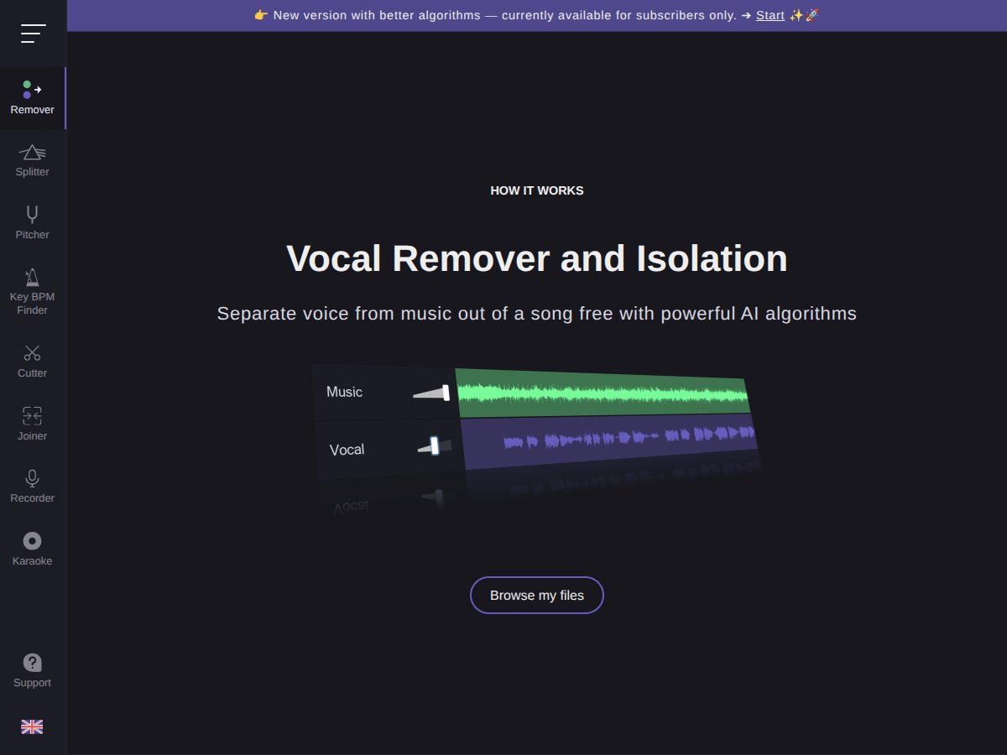The image size is (1007, 755).
Task: Select the Remover tool in the sidebar
Action: pyautogui.click(x=32, y=96)
